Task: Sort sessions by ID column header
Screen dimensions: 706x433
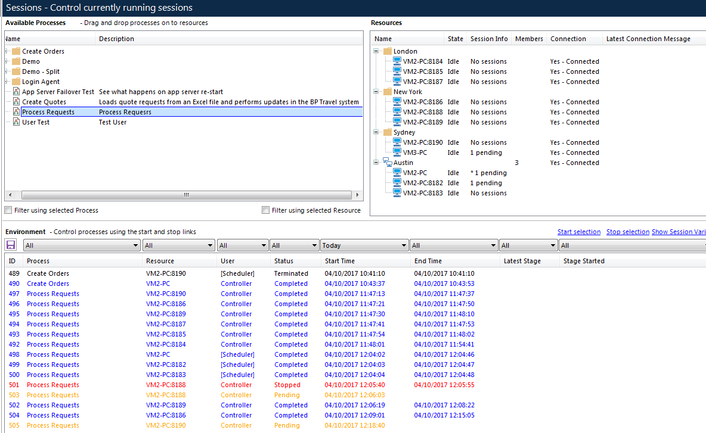Action: point(14,261)
